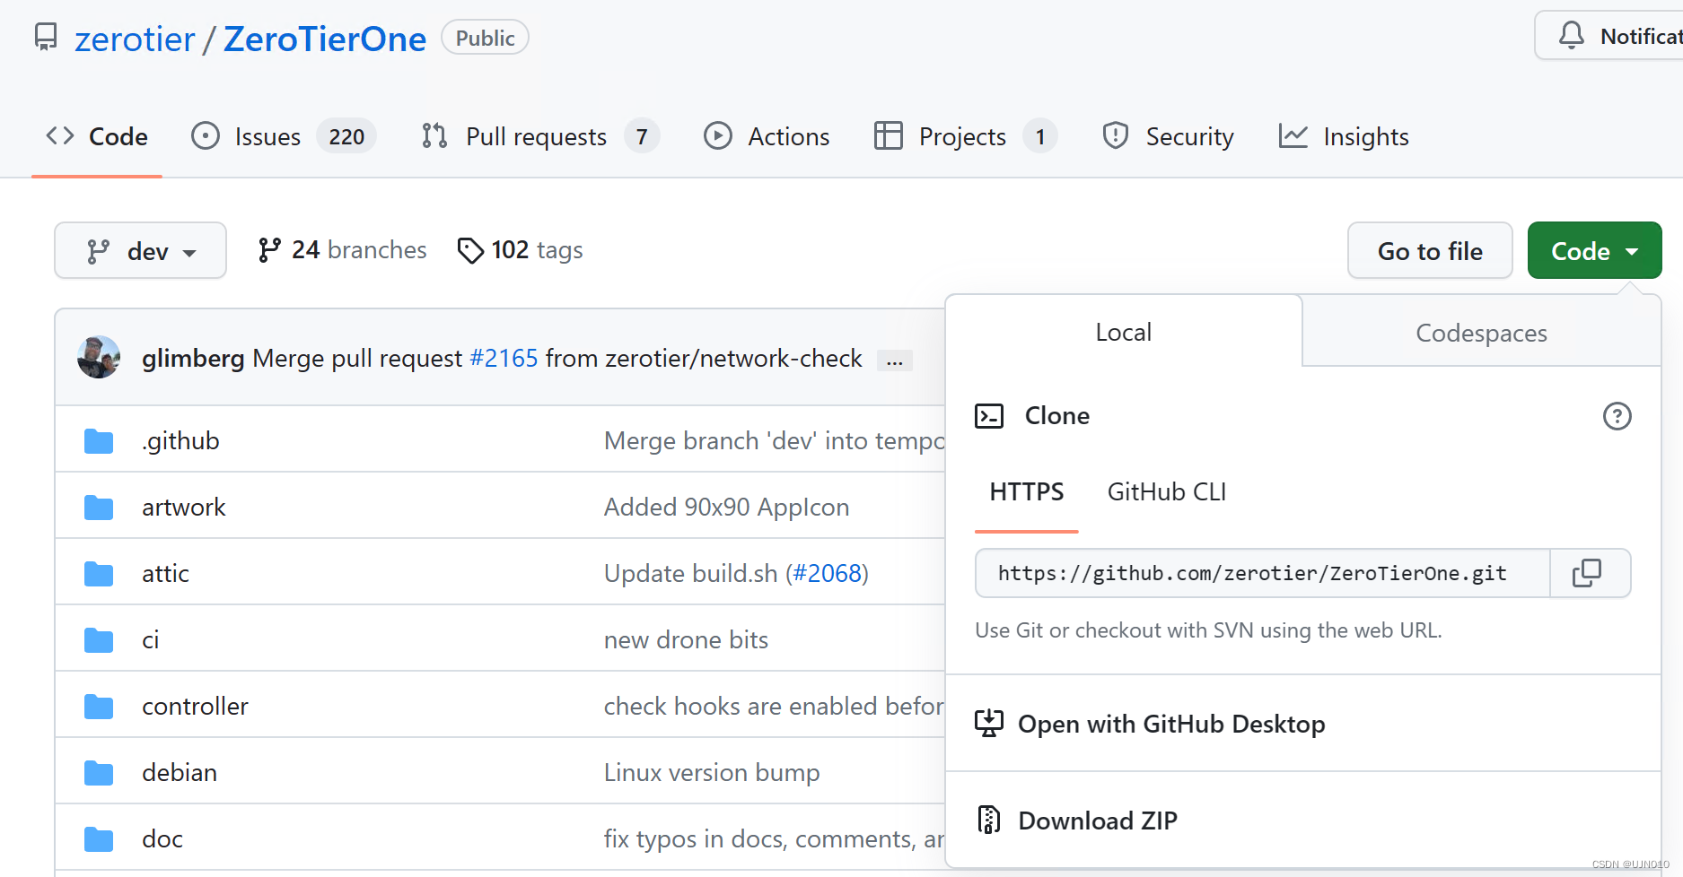Open the #2068 pull request link
Viewport: 1683px width, 877px height.
(x=828, y=573)
